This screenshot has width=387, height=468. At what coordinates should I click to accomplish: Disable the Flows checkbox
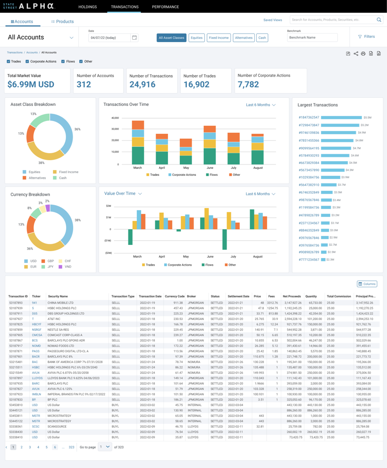pyautogui.click(x=63, y=61)
